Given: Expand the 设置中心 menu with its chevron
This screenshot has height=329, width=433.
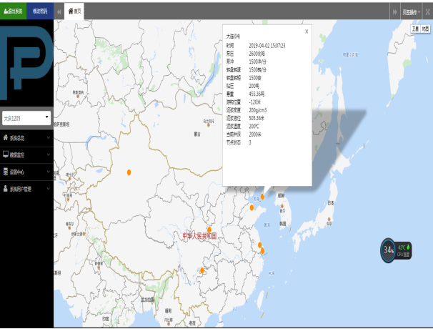Looking at the screenshot, I should tap(49, 172).
